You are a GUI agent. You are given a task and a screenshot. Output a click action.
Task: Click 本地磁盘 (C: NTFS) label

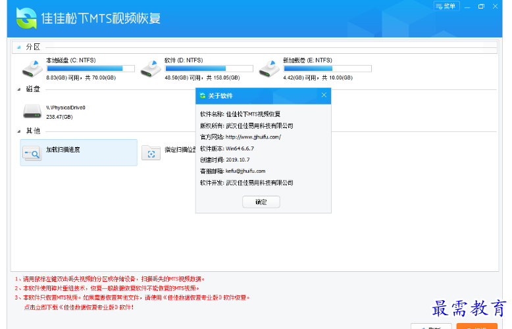click(71, 60)
